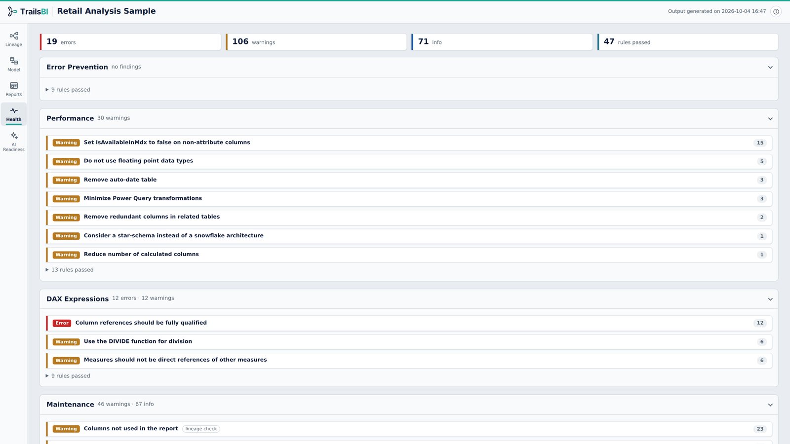Open the Lineage view icon
The width and height of the screenshot is (790, 444).
[14, 36]
